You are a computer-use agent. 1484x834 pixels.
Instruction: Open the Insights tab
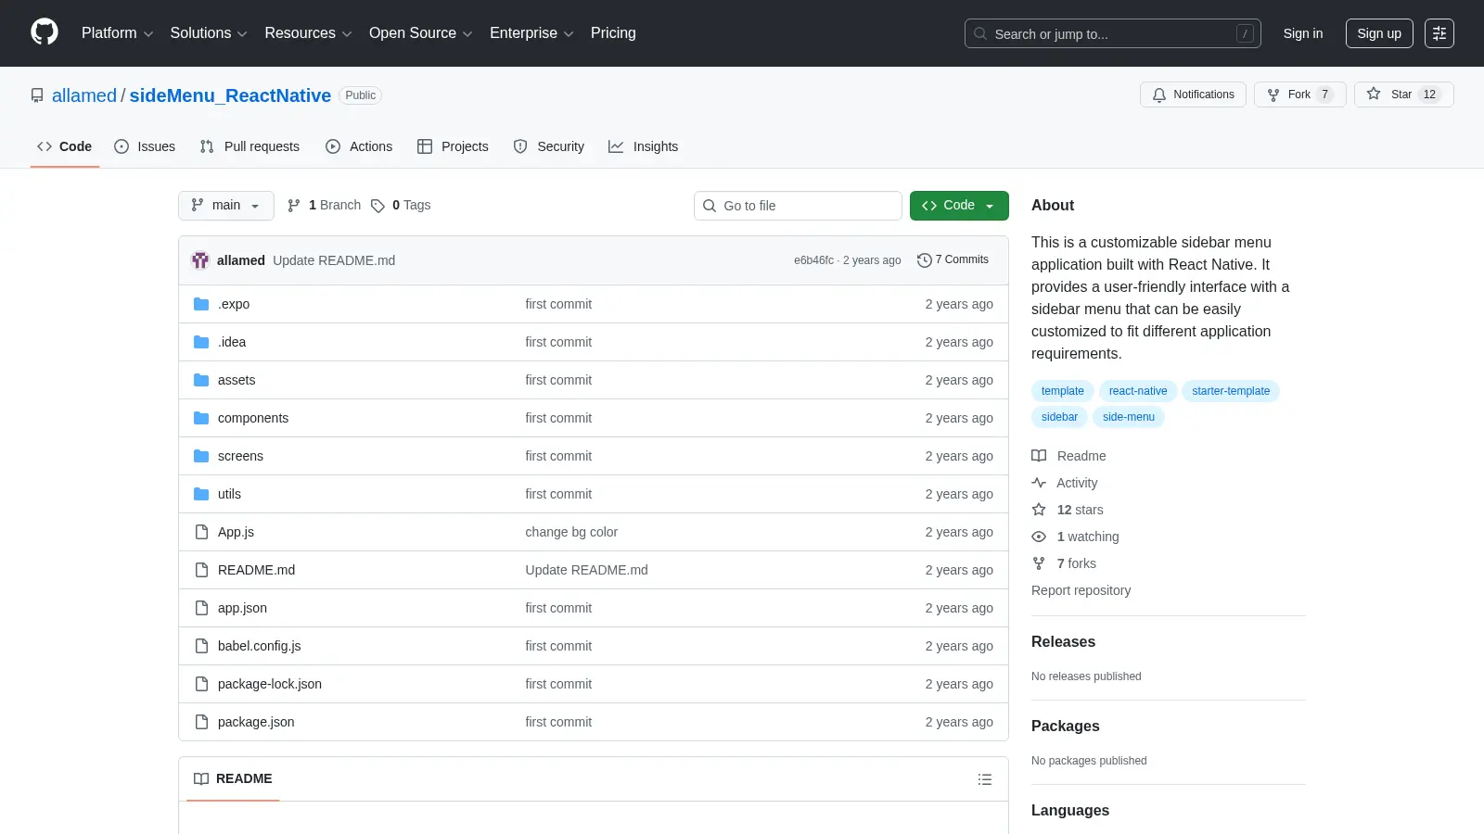coord(644,146)
